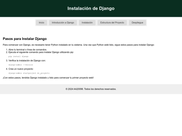The height and width of the screenshot is (136, 182).
Task: Click the 'Pasos para Instalar Django' heading
Action: 25,39
